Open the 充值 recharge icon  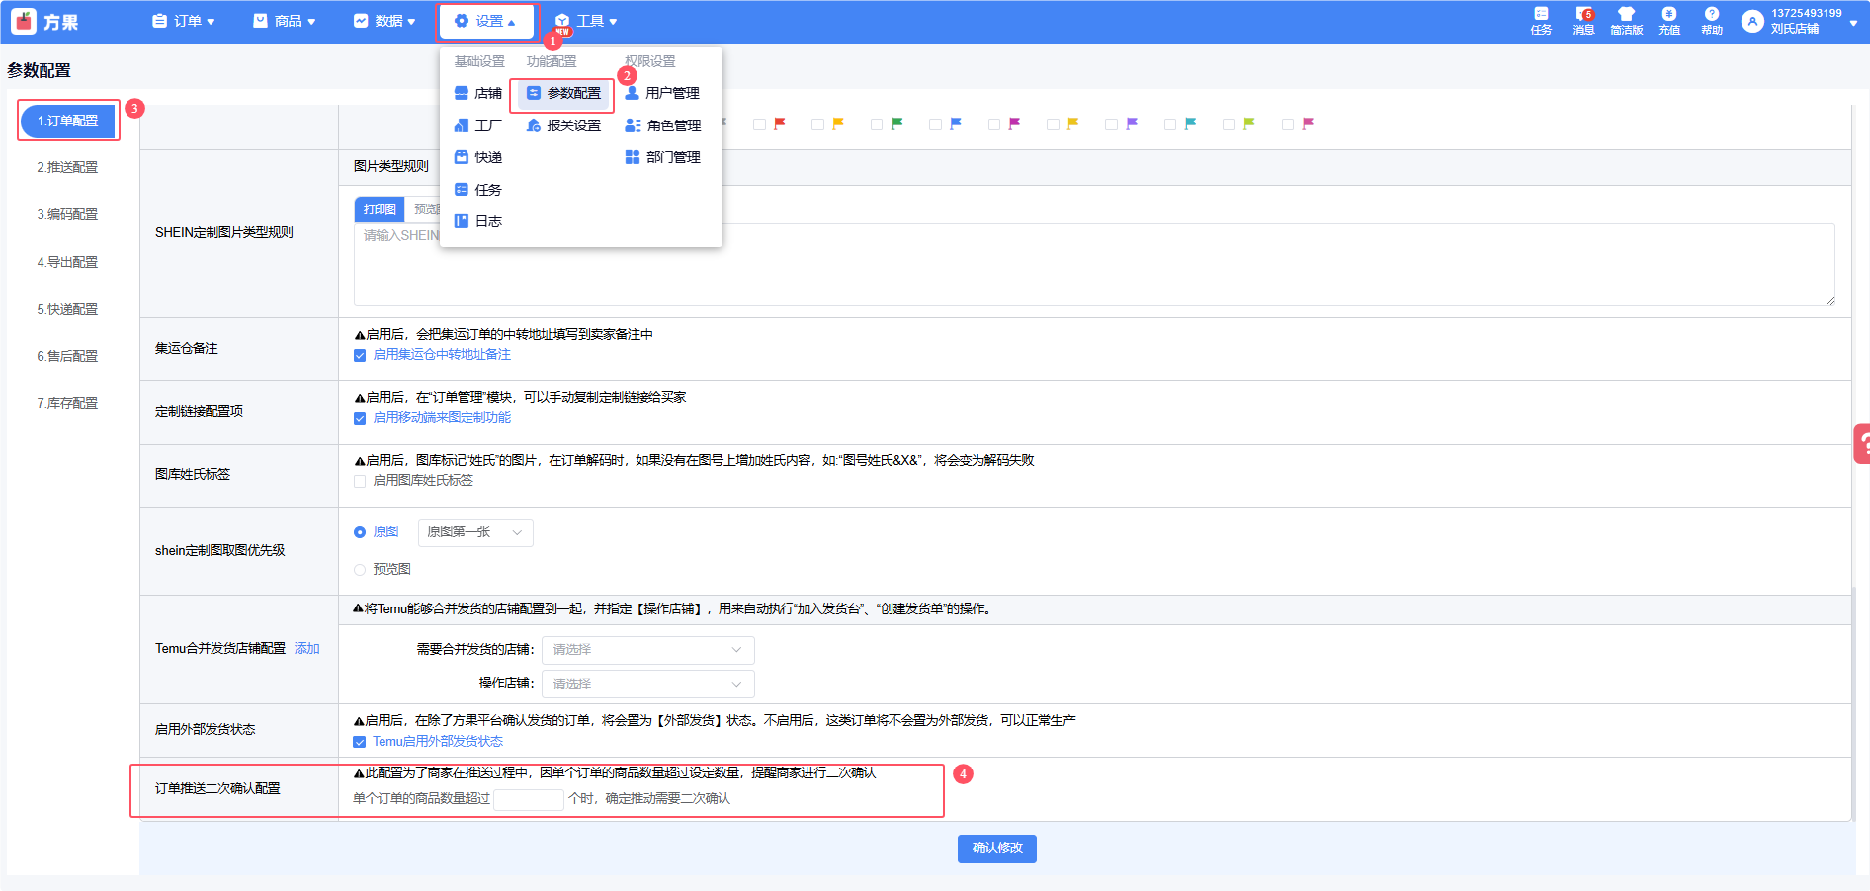pos(1669,20)
